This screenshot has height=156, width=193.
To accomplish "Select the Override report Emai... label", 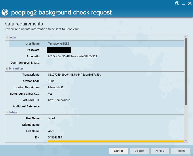I will click(x=25, y=63).
